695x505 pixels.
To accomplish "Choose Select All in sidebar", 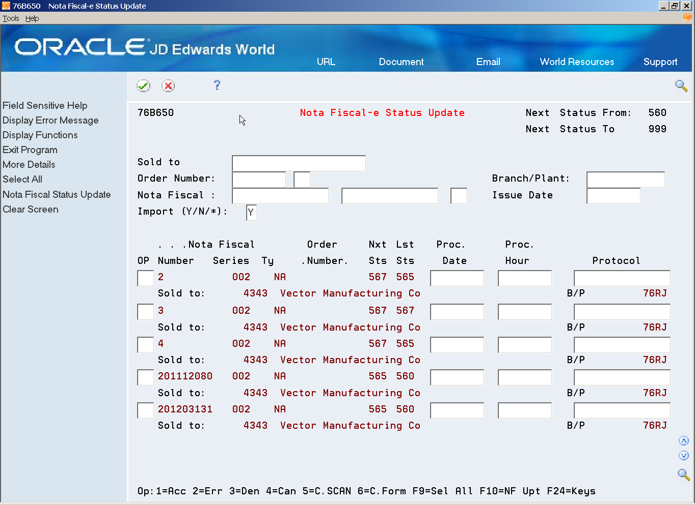I will (22, 179).
